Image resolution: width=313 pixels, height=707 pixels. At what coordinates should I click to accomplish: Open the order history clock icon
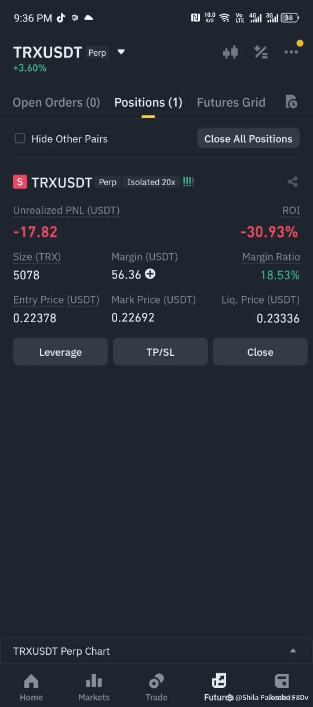click(292, 102)
